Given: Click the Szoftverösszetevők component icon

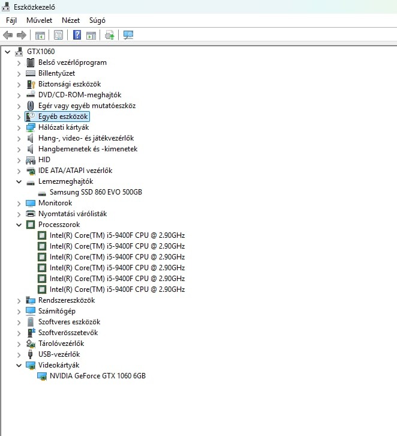Looking at the screenshot, I should (x=31, y=333).
